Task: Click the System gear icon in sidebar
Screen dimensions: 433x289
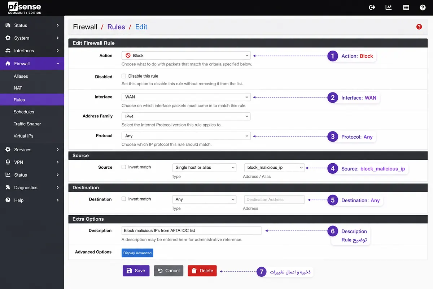Action: point(8,38)
